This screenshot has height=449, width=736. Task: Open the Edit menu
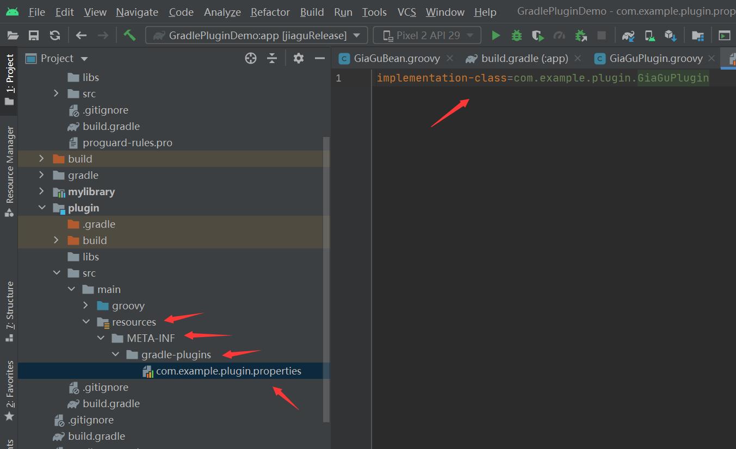tap(65, 12)
